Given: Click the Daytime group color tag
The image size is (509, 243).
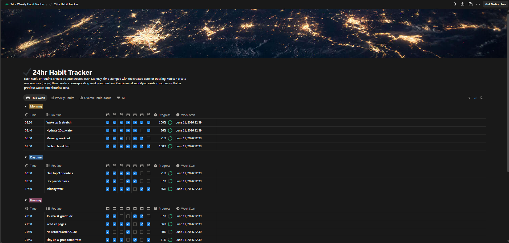Looking at the screenshot, I should 36,157.
